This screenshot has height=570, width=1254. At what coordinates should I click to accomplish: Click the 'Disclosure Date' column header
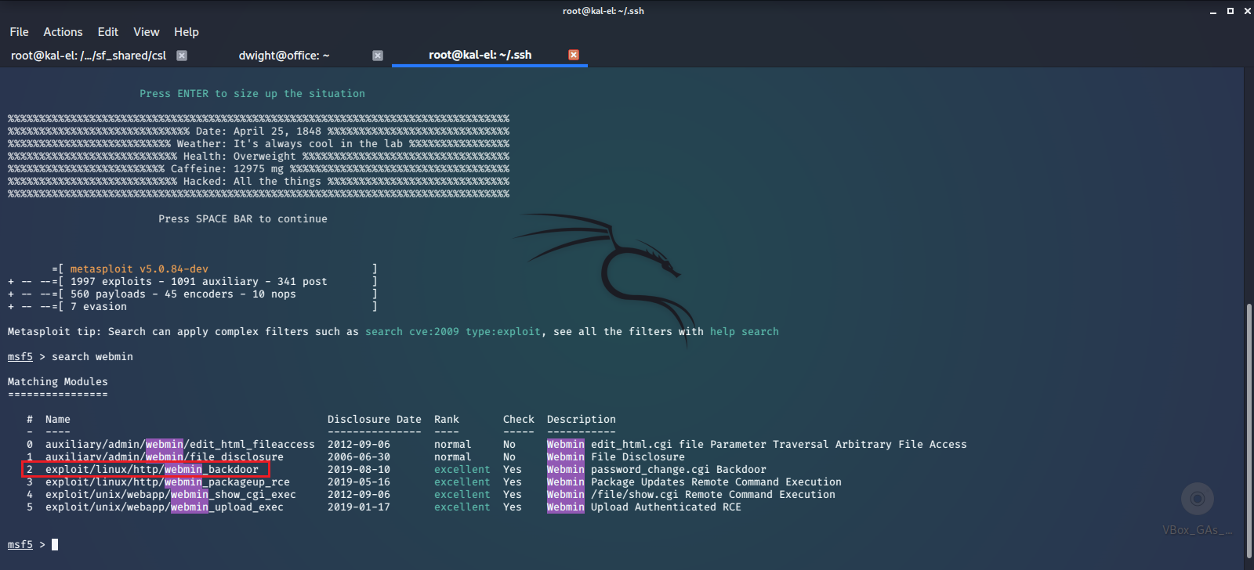tap(375, 419)
